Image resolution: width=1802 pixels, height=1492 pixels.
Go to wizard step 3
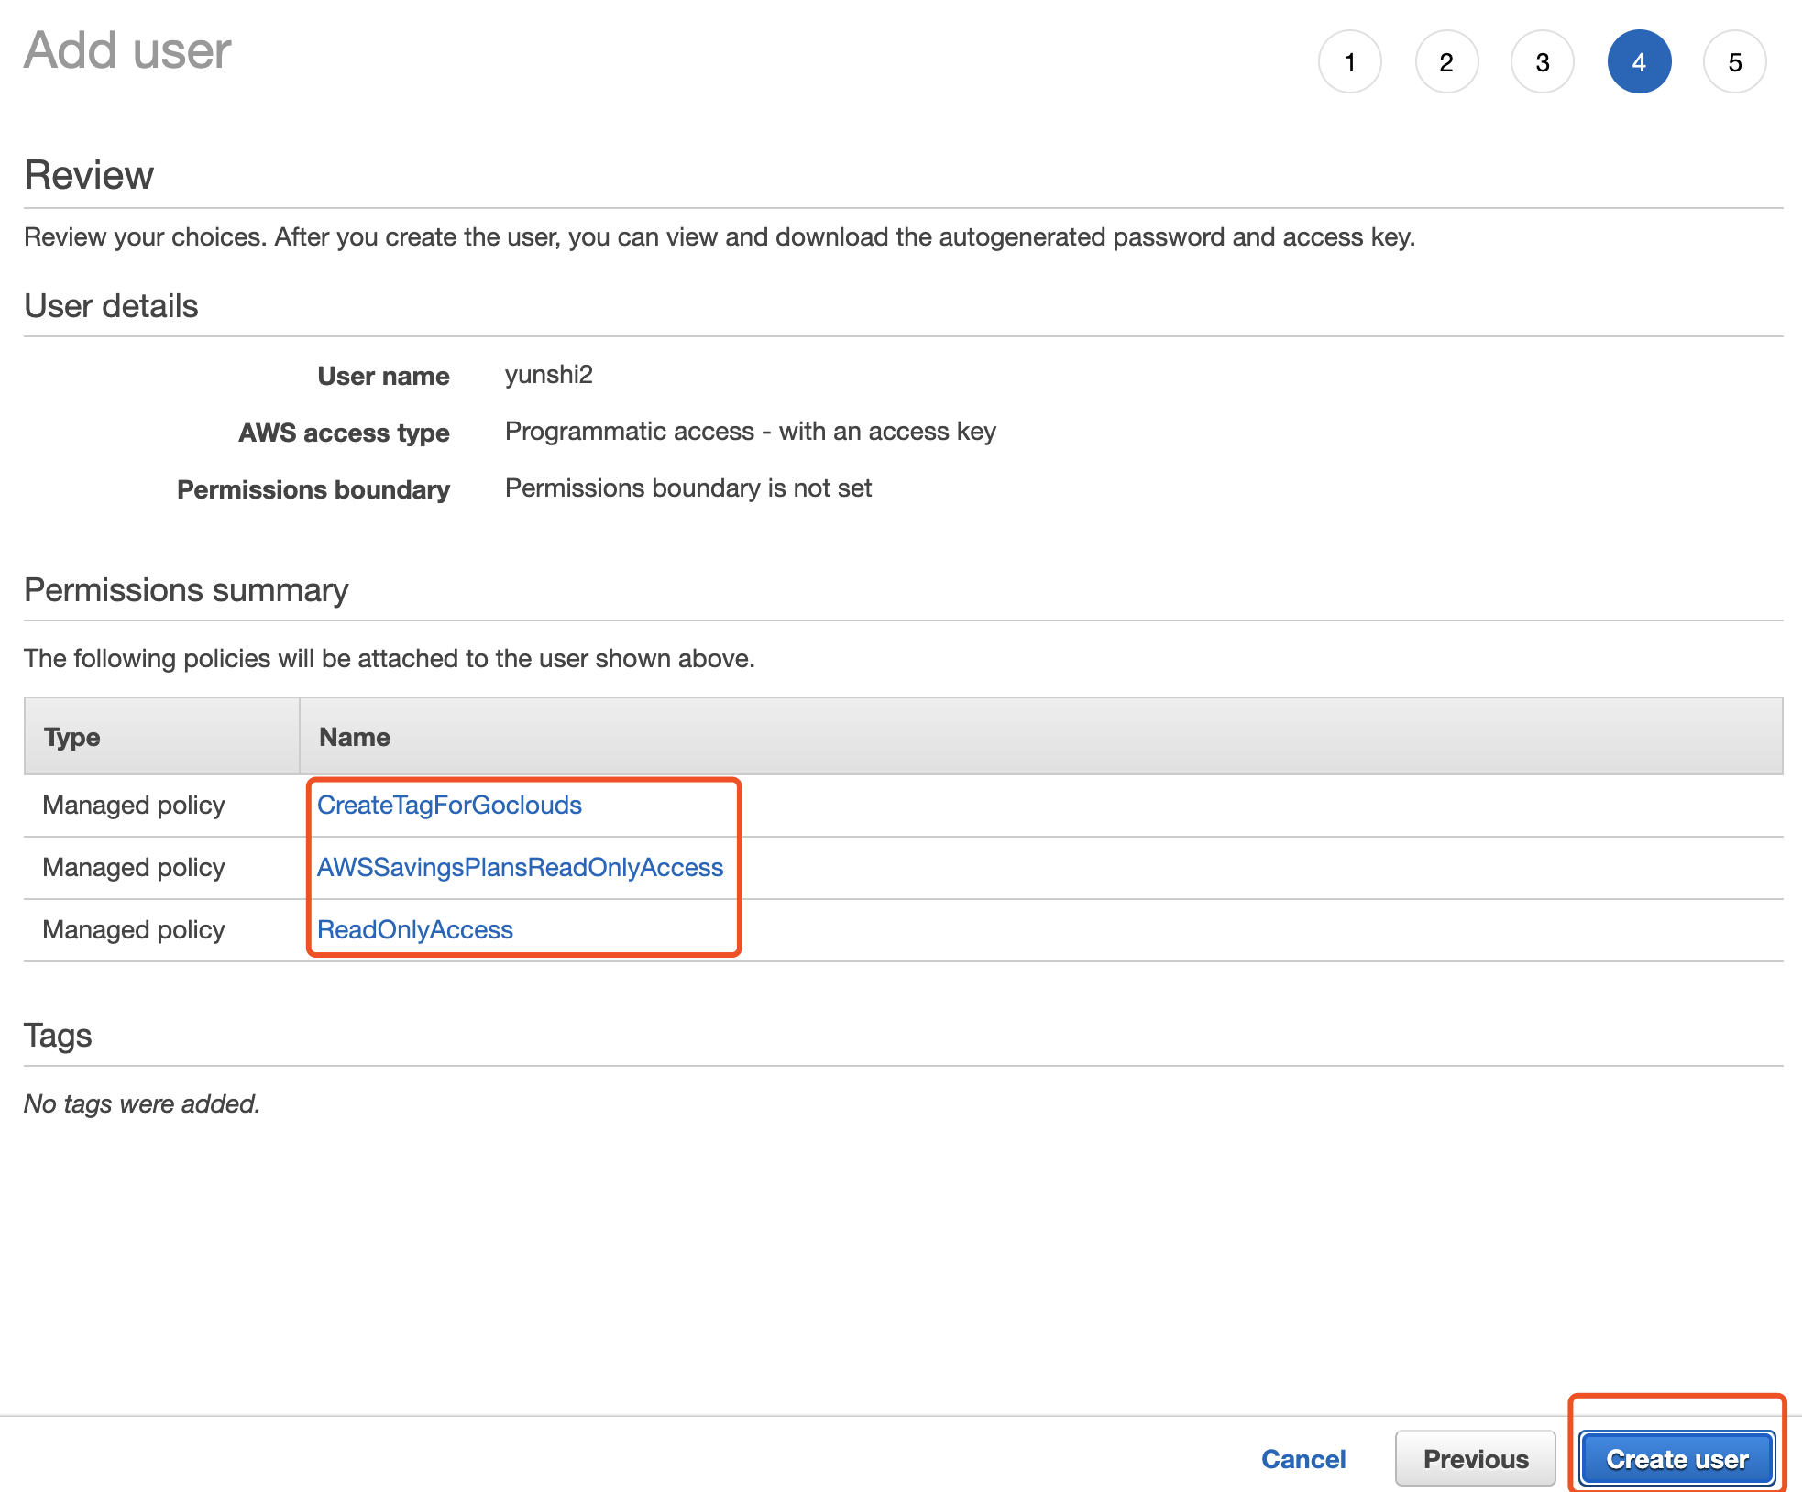(1543, 61)
